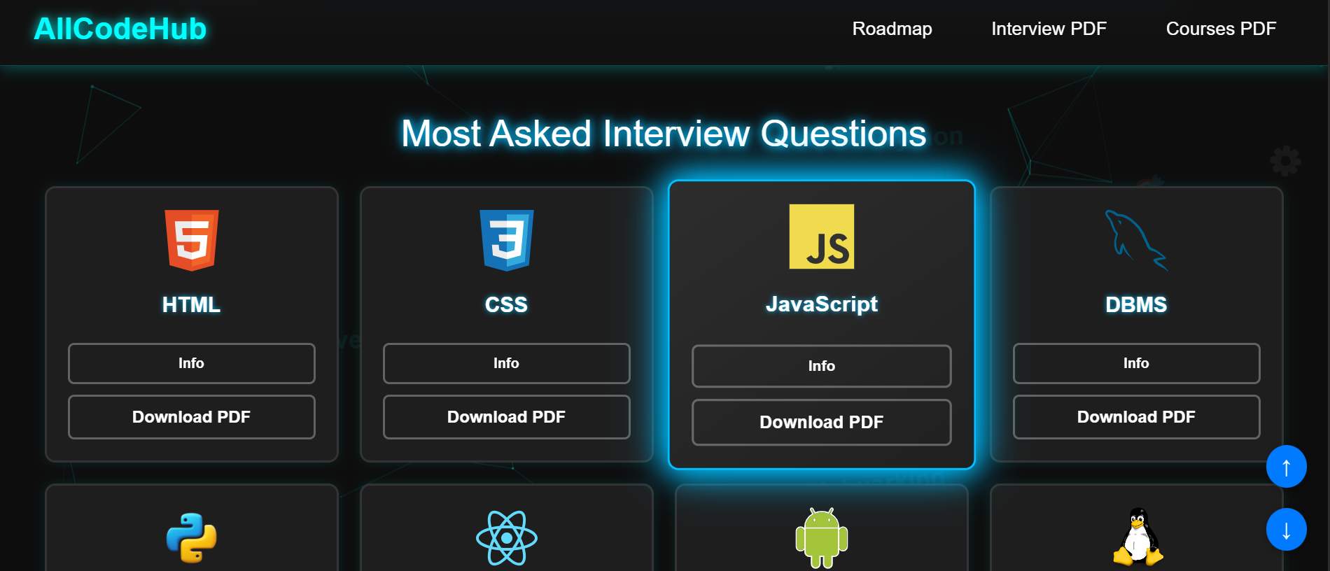Download PDF for JavaScript questions
This screenshot has height=571, width=1330.
pos(822,422)
